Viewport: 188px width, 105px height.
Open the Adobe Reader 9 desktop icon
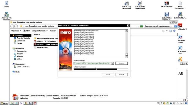(180, 27)
